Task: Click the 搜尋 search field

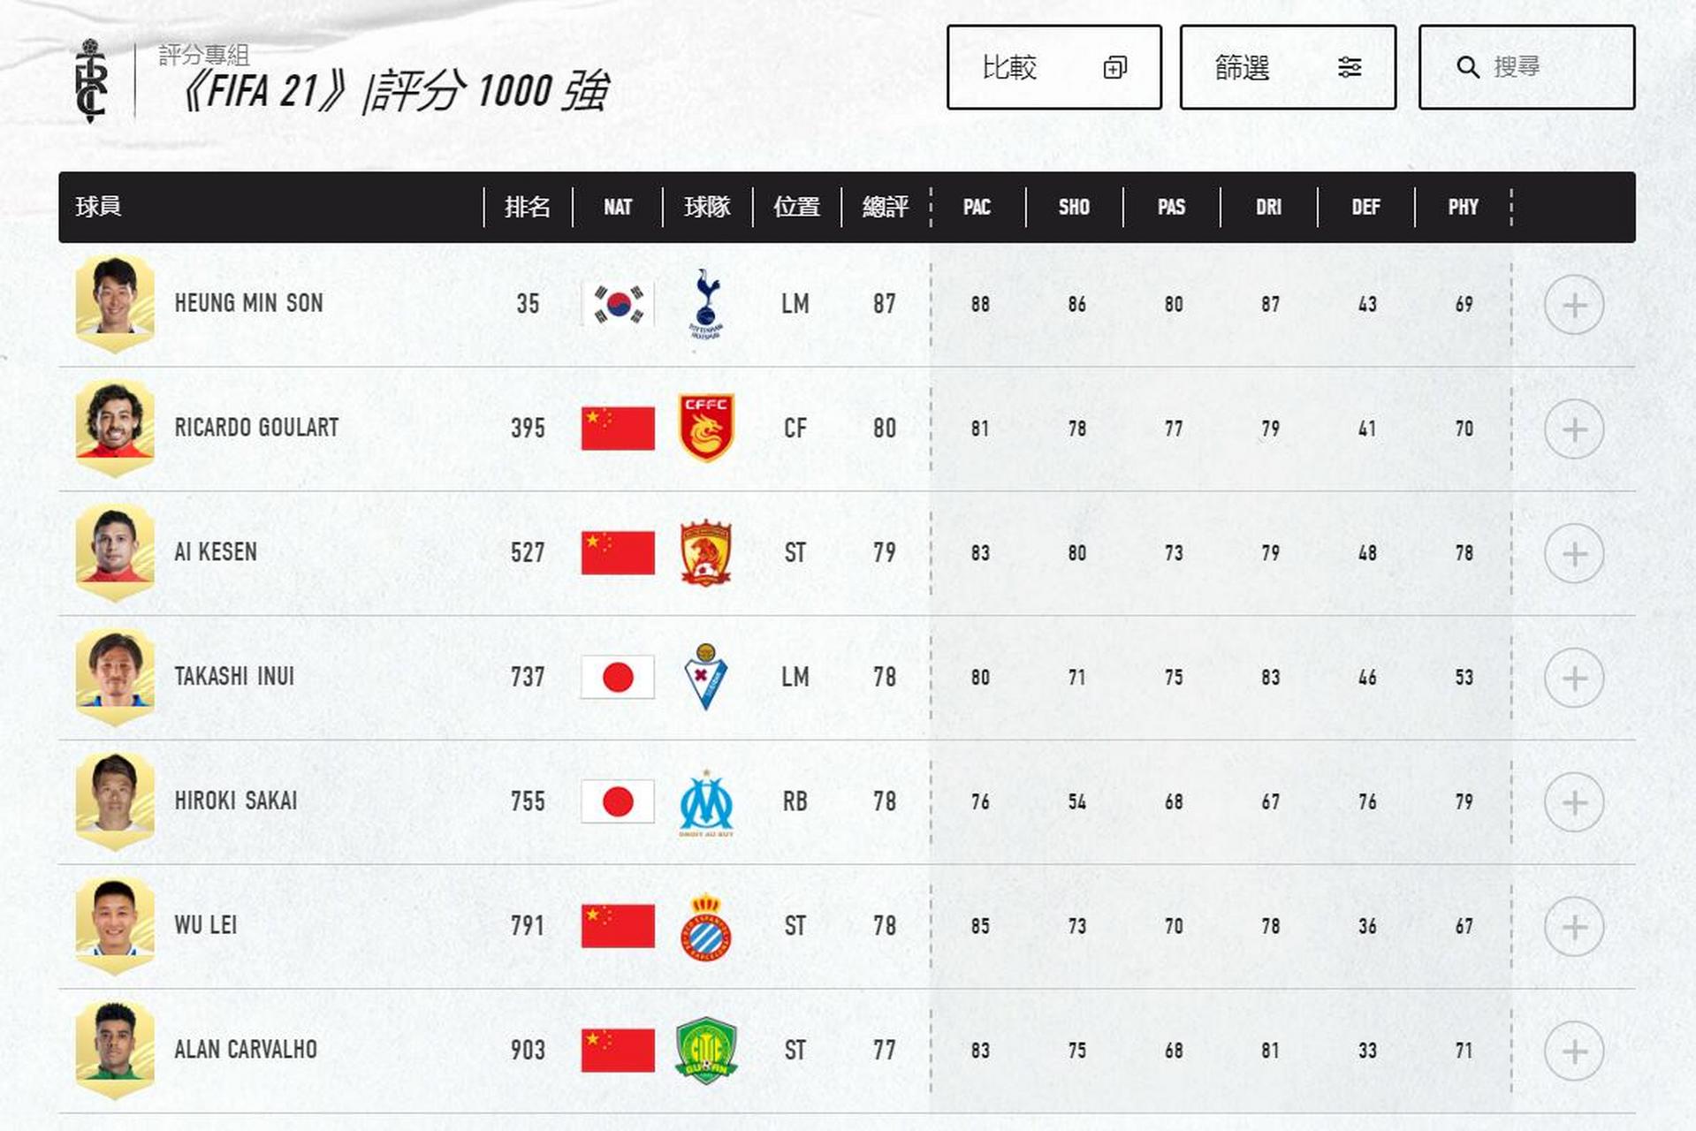Action: [1526, 67]
